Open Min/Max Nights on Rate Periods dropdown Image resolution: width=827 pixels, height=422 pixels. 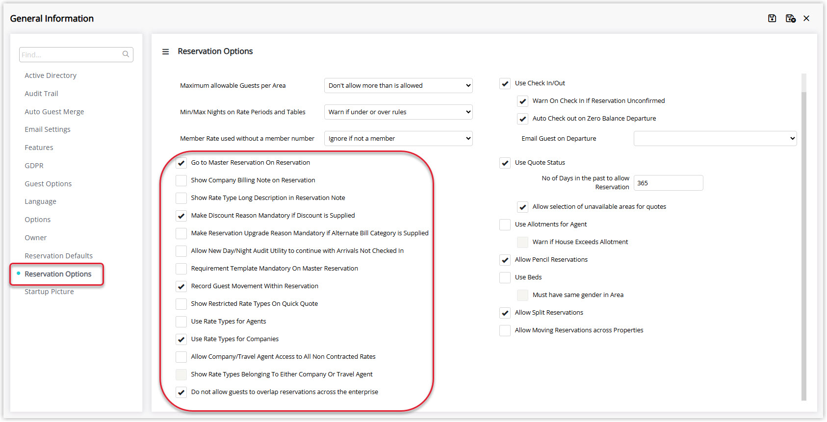tap(398, 112)
